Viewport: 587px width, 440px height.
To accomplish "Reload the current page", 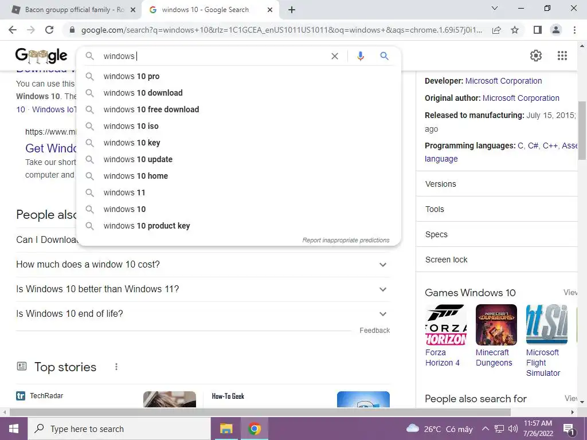I will [49, 30].
